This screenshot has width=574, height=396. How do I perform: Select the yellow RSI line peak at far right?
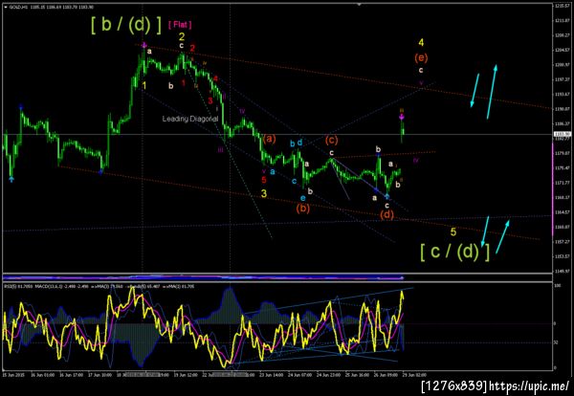point(402,294)
